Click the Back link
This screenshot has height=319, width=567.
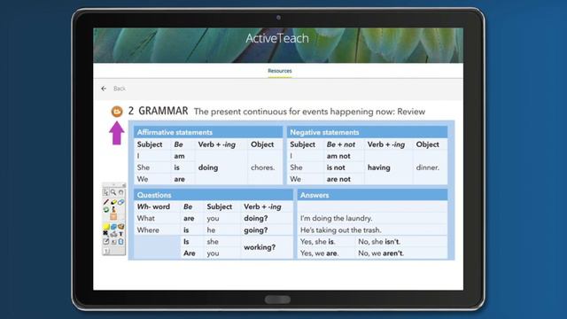coord(120,89)
